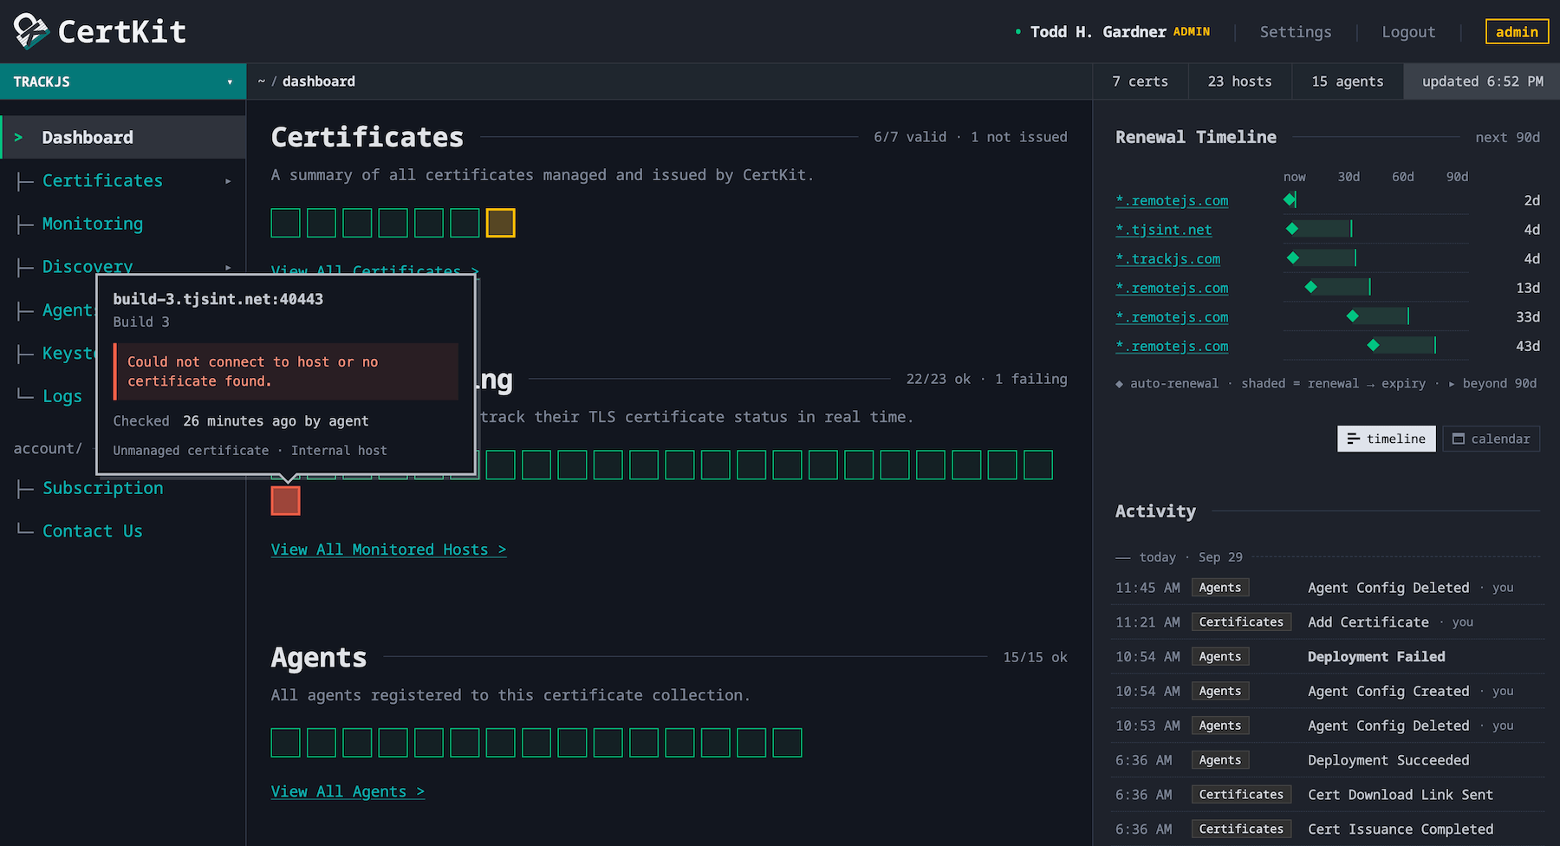
Task: Open the Dashboard sidebar item
Action: tap(123, 137)
